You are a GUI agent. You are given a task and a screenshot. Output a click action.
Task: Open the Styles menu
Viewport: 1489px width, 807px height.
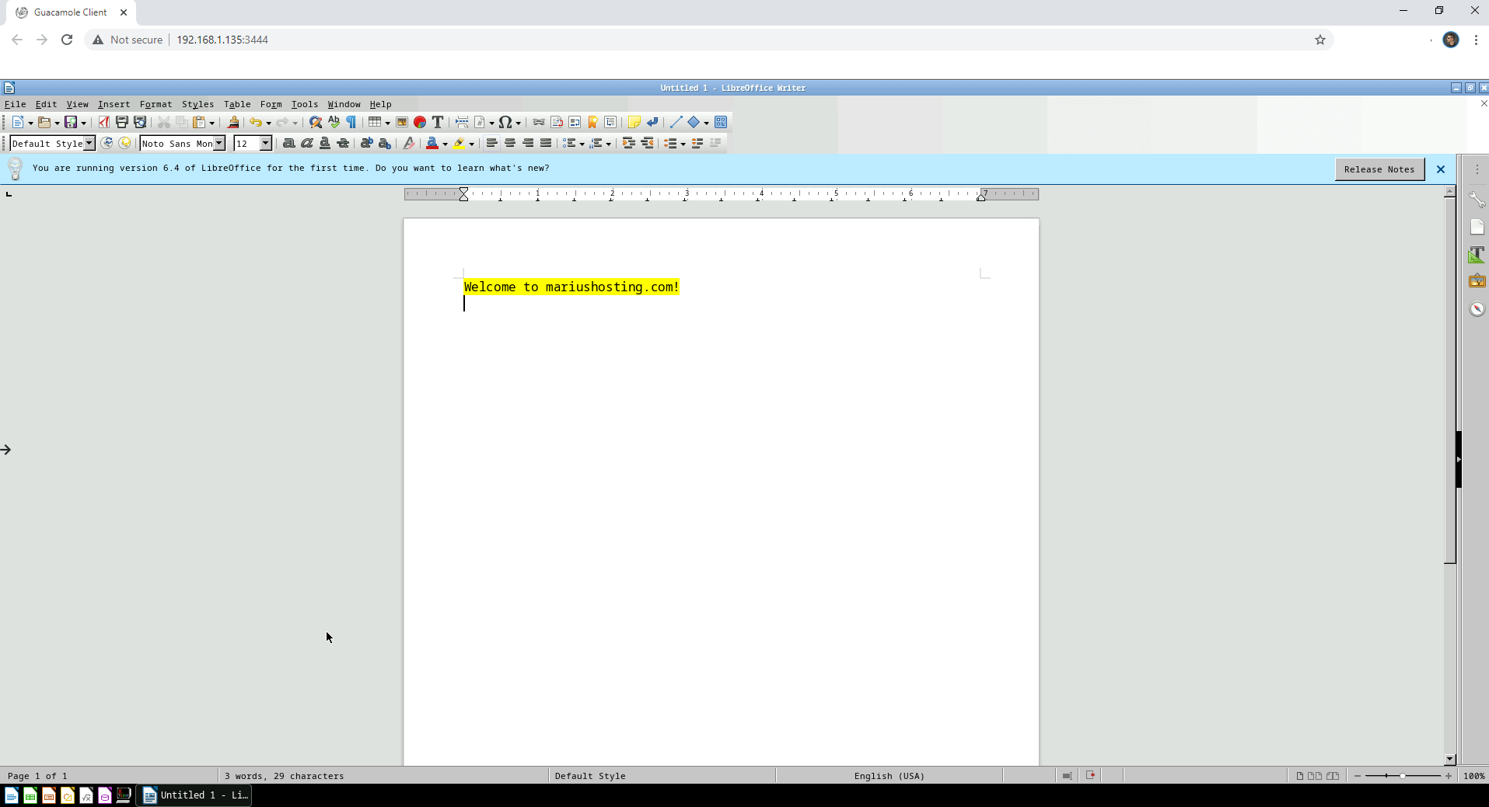(x=197, y=104)
